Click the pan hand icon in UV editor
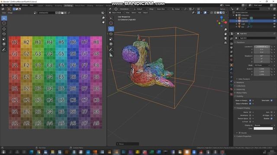Image resolution: width=277 pixels, height=155 pixels. [x=103, y=22]
